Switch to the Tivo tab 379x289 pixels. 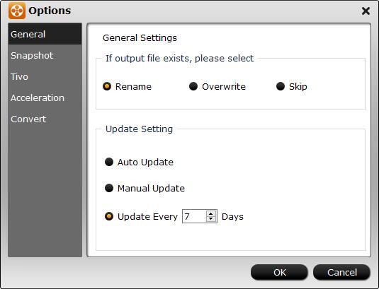pyautogui.click(x=45, y=76)
